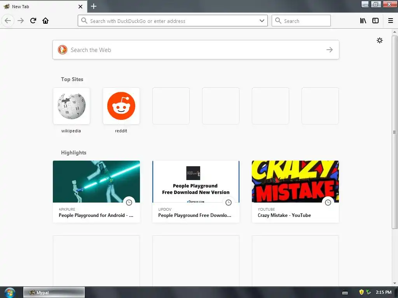Click the magnifier icon in the Search box
Screen dimensions: 398x298
click(x=278, y=21)
